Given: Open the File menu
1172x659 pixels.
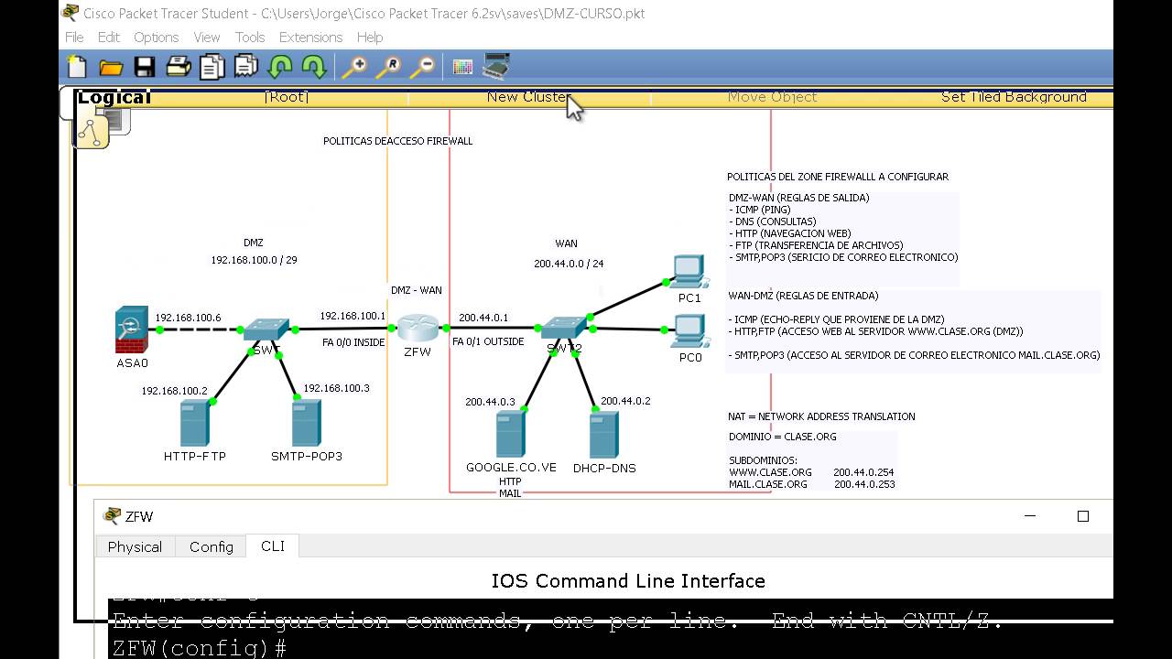Looking at the screenshot, I should 74,38.
